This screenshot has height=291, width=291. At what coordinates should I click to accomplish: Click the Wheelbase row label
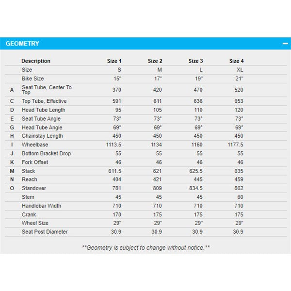[x=35, y=145]
